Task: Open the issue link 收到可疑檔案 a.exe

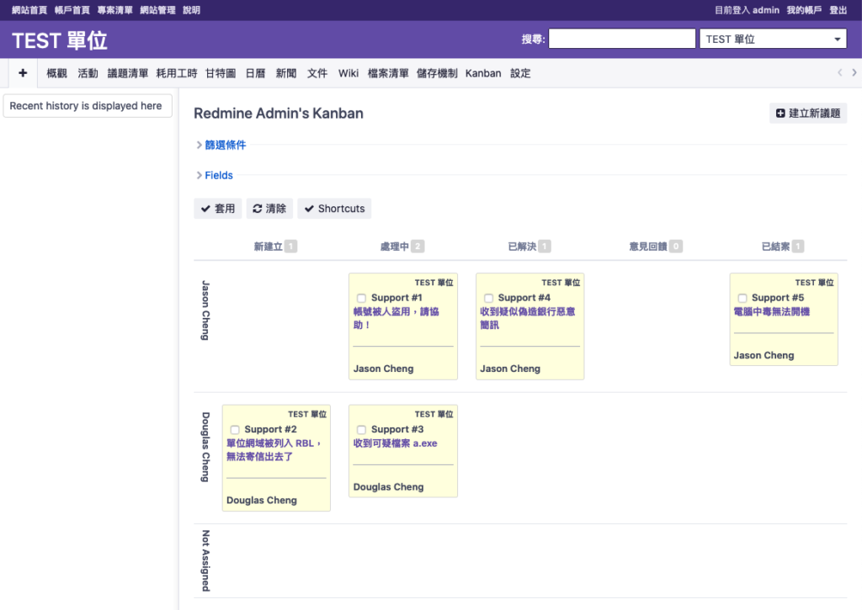Action: coord(396,443)
